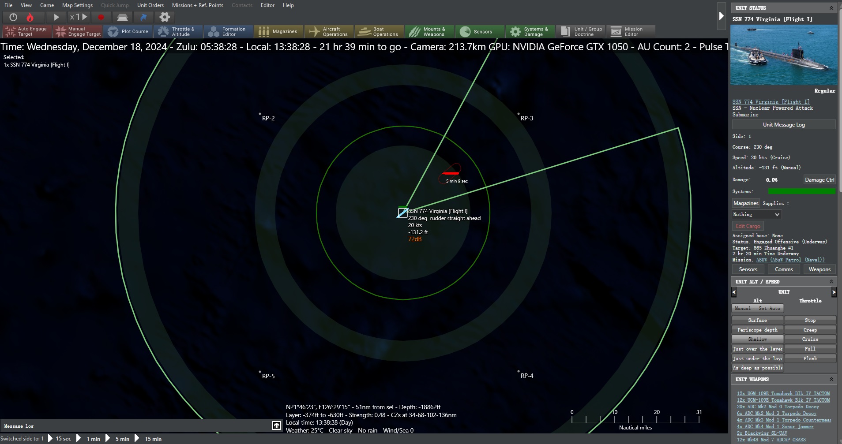This screenshot has width=842, height=444.
Task: Set throttle to Flank
Action: [810, 358]
